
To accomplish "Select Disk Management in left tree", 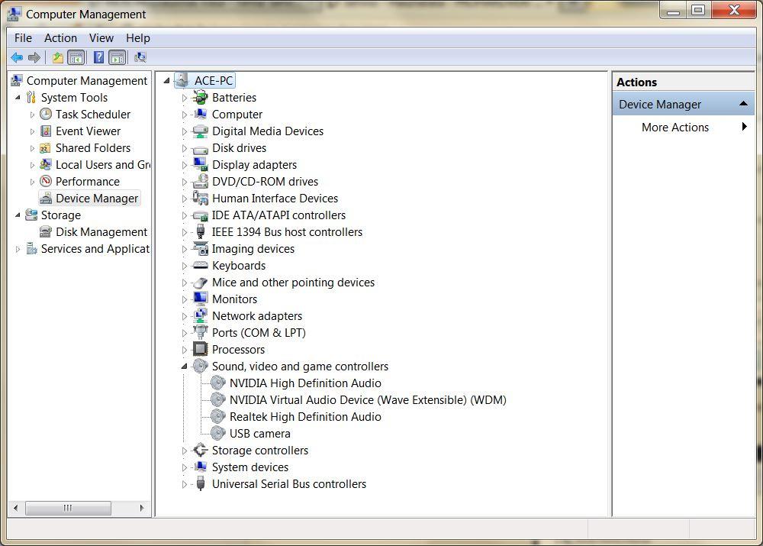I will pyautogui.click(x=101, y=232).
